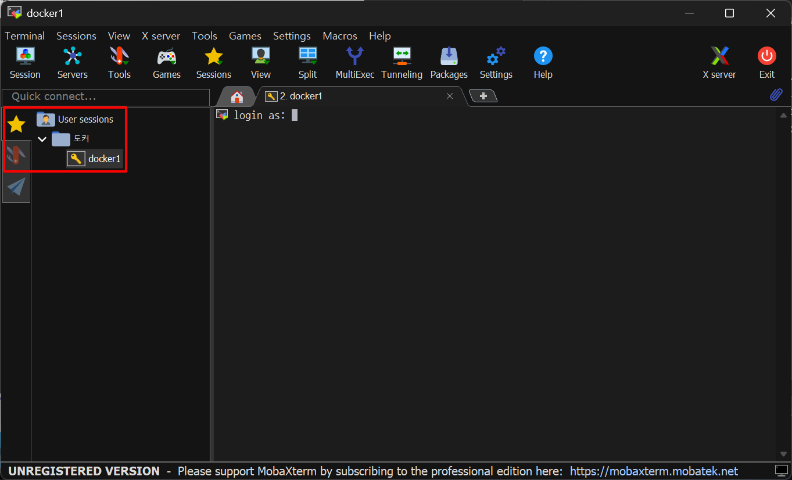Toggle the X server toolbar icon
Screen dimensions: 792x480
pyautogui.click(x=719, y=63)
